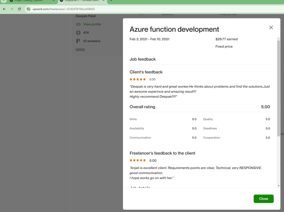Switch to the Project Catalog | Upwork tab
Viewport: 284px width, 212px height.
(x=28, y=1)
